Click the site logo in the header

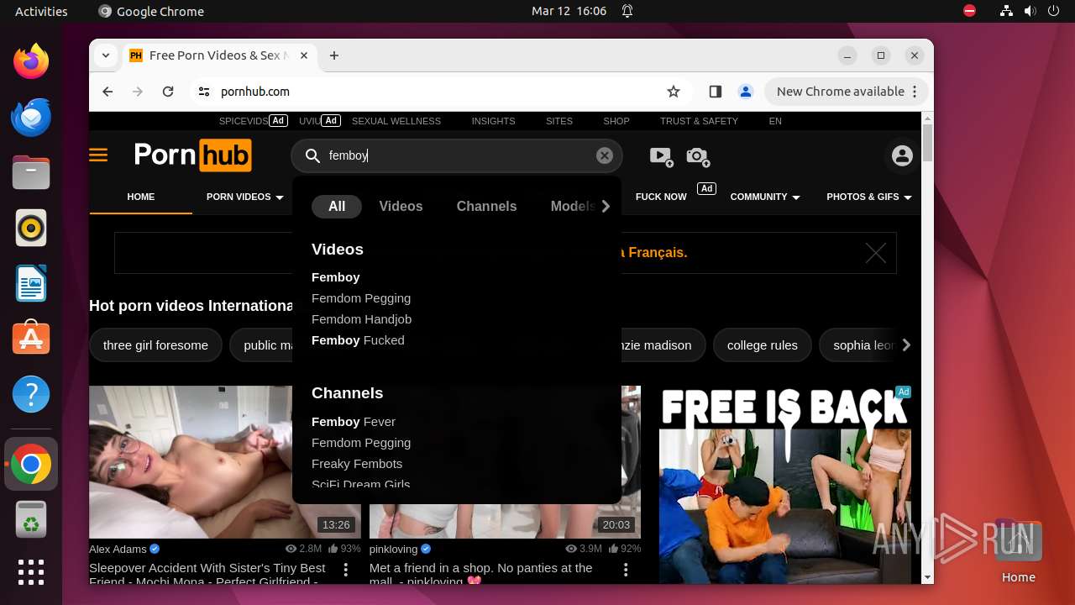[193, 155]
